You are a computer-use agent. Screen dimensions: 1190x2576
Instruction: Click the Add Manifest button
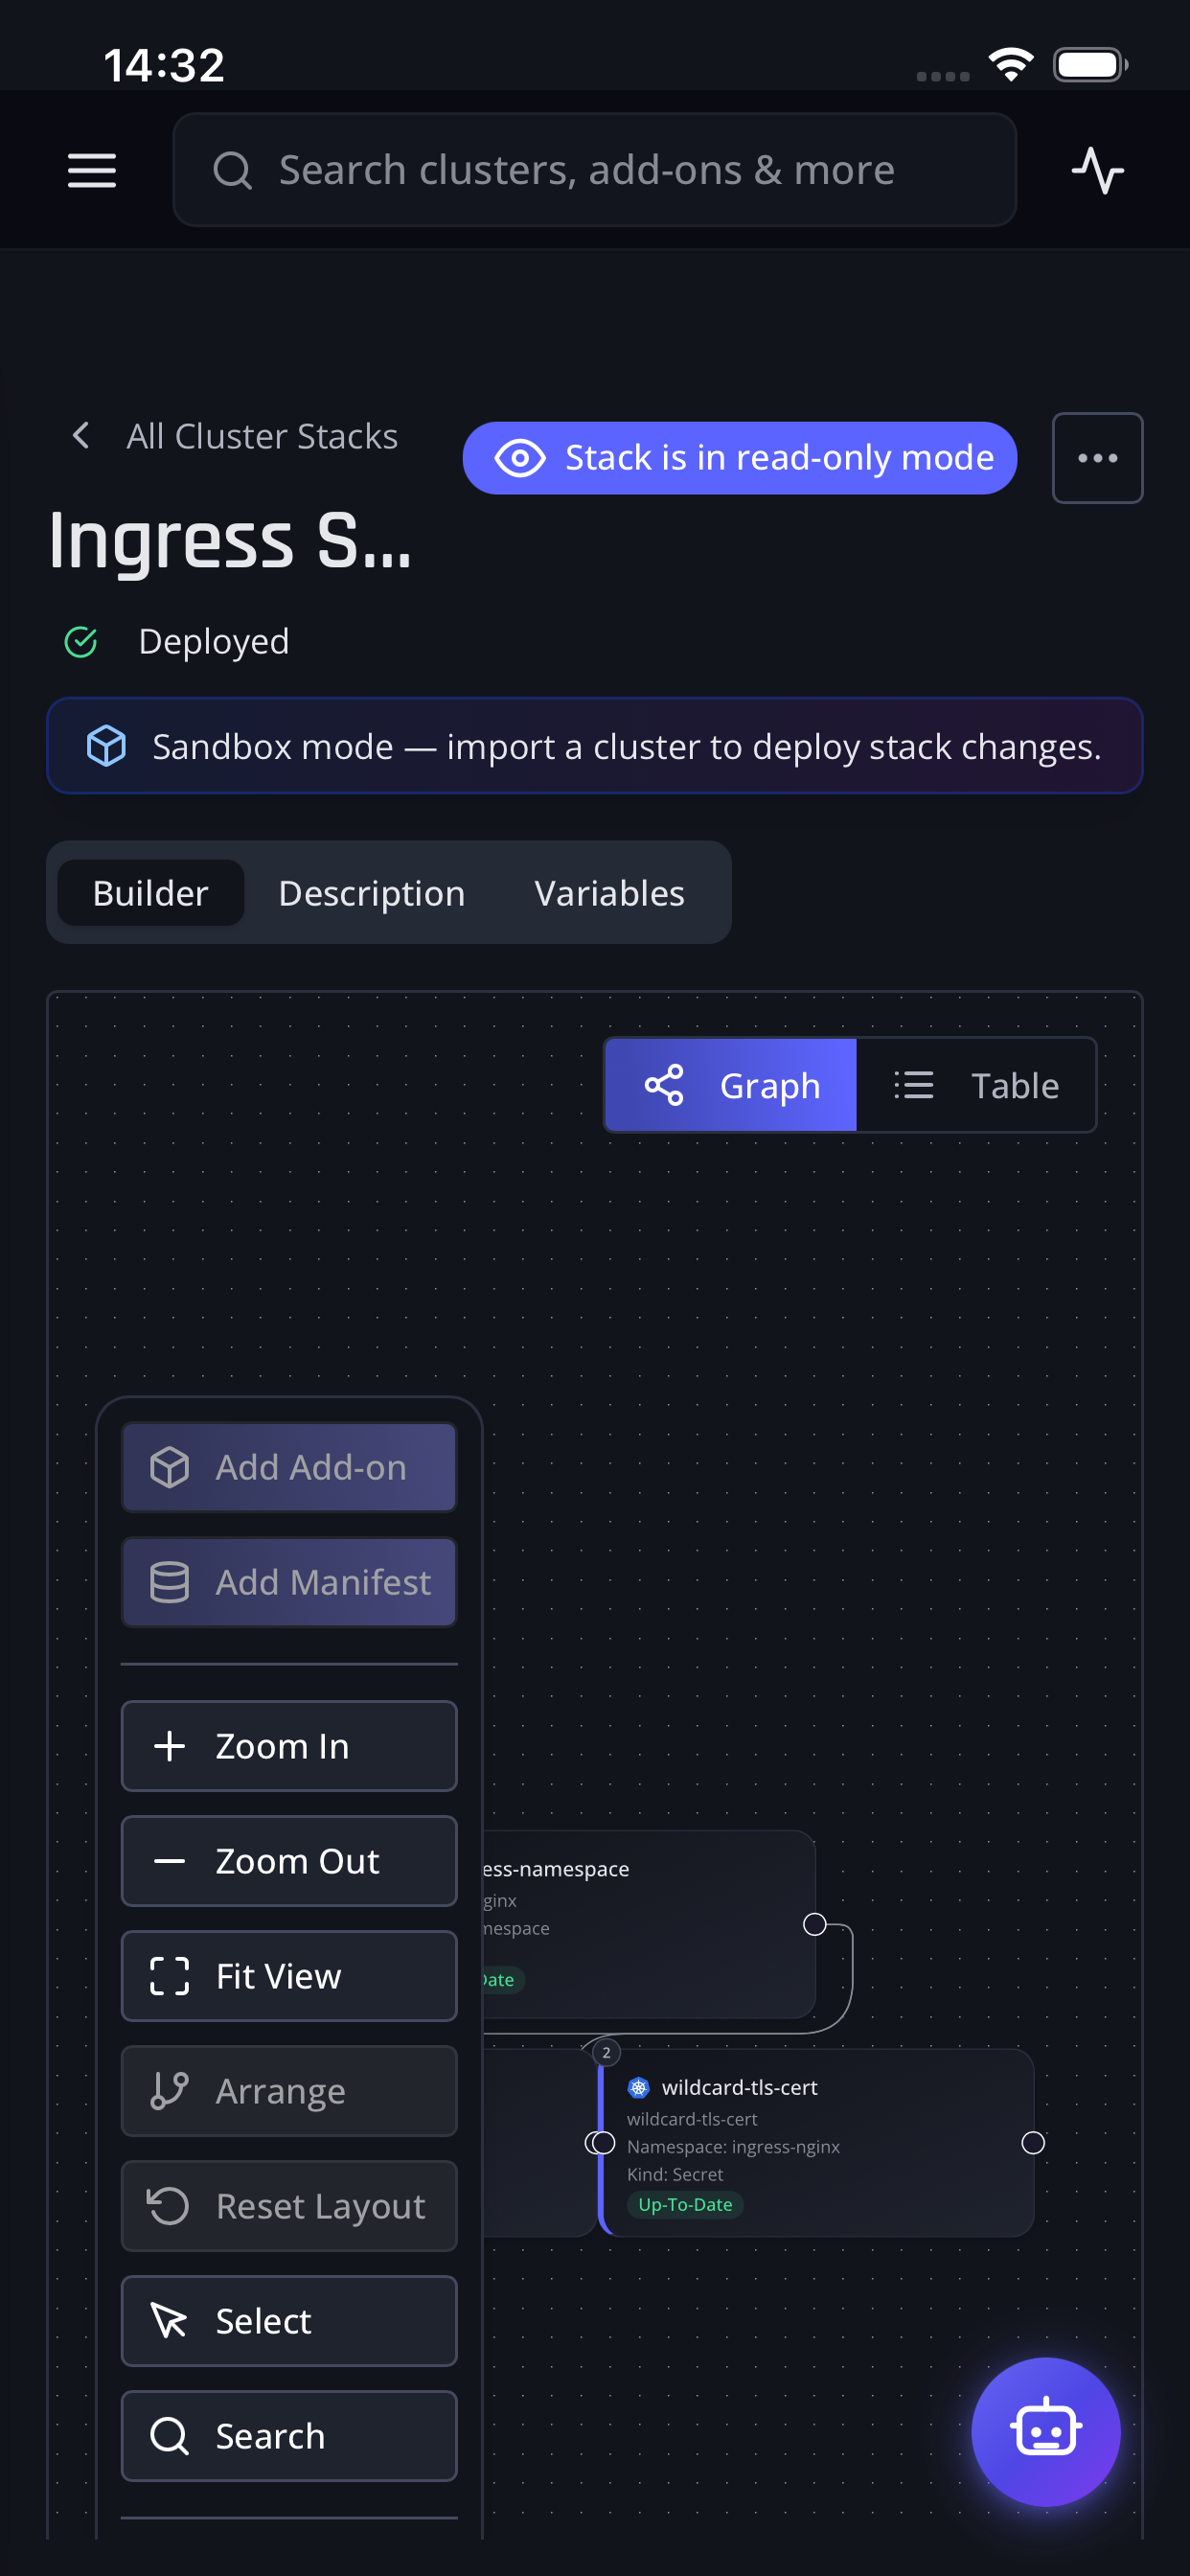point(289,1582)
